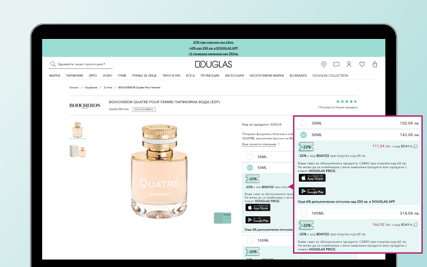Click the 102.00 лв. price in callout
427x267 pixels.
click(409, 123)
